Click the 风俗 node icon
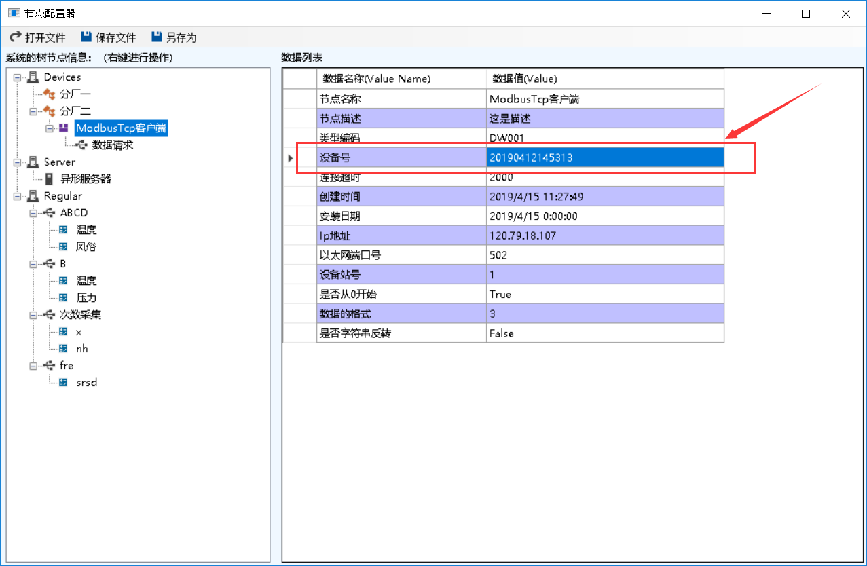867x566 pixels. click(64, 247)
